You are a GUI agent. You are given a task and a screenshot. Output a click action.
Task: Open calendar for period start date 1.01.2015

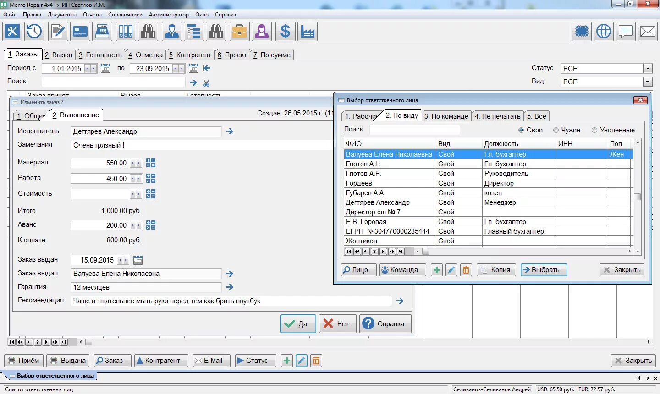click(x=105, y=68)
